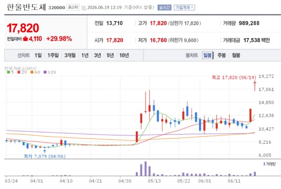Viewport: 281px width, 189px height.
Task: Select the 1일 line chart tab
Action: point(38,55)
